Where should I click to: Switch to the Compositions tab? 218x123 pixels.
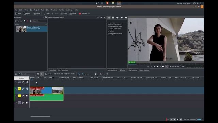[112, 70]
